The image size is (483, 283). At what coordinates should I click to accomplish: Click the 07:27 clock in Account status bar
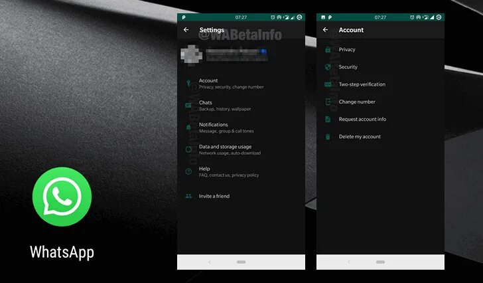380,17
